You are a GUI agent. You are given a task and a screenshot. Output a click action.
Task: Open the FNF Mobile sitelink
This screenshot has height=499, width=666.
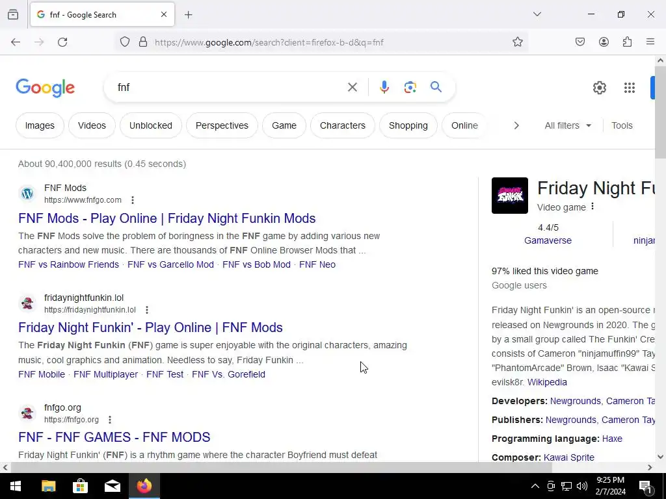click(42, 374)
